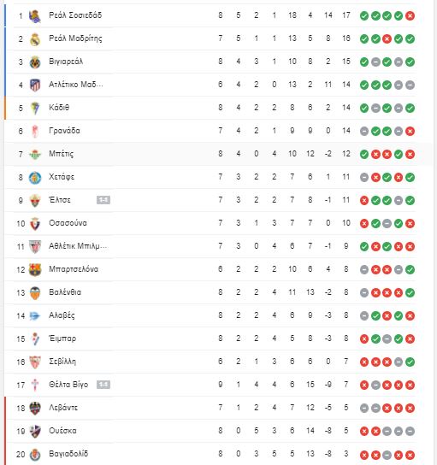
Task: Click Sevilla's grey draw form indicator
Action: coord(399,362)
